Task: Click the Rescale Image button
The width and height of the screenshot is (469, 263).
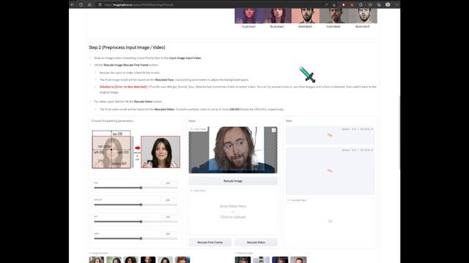Action: (x=233, y=180)
